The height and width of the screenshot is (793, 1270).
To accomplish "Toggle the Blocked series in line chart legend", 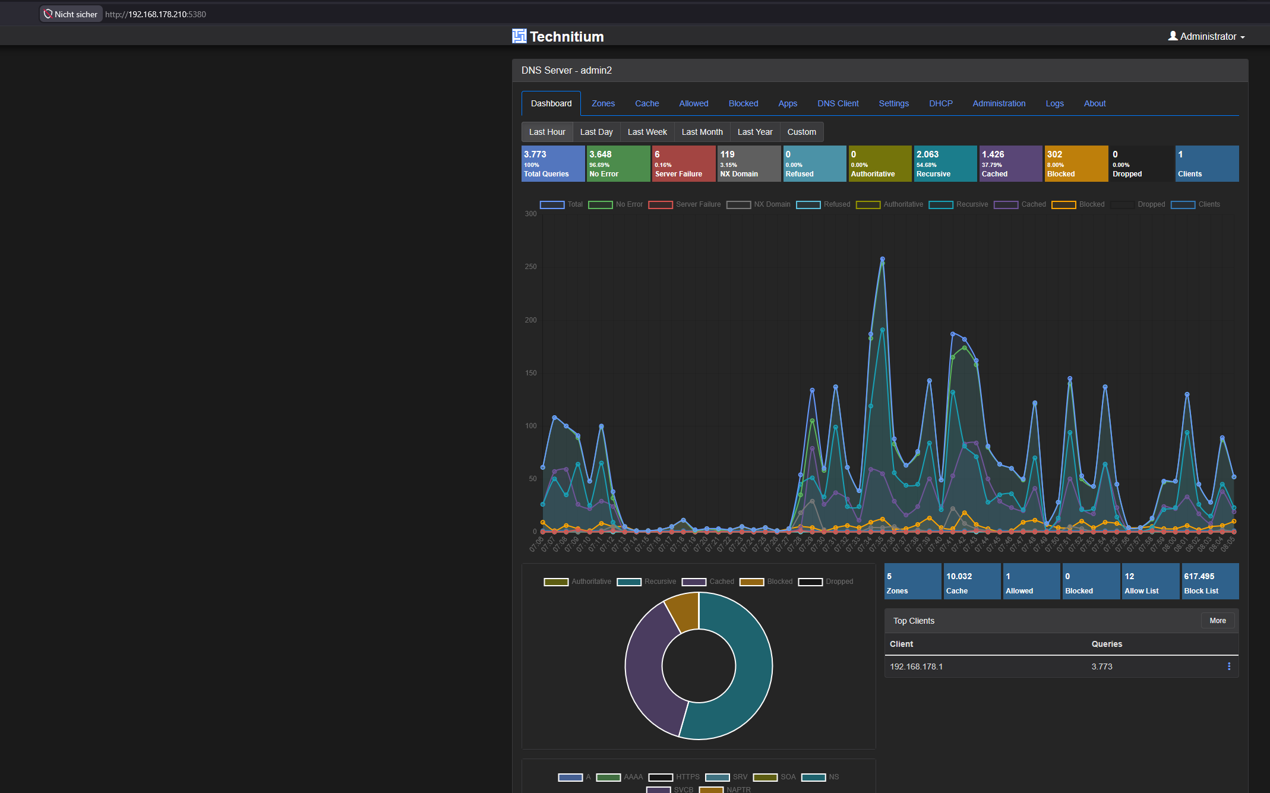I will [x=1078, y=204].
